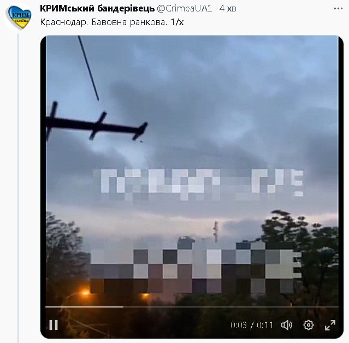
Task: Click the 0:03 / 0:11 time display
Action: [252, 325]
